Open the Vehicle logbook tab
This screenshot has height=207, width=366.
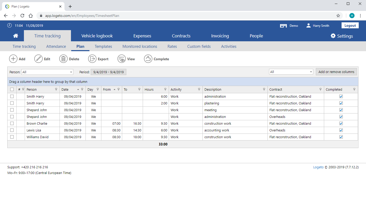point(97,36)
